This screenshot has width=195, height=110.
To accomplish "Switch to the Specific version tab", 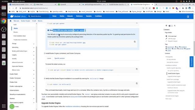I will click(59, 58).
